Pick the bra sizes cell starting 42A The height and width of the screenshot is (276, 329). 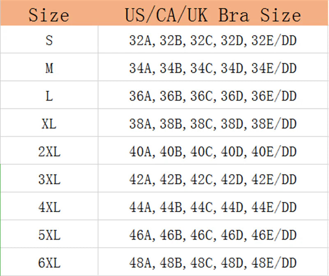[x=213, y=179]
